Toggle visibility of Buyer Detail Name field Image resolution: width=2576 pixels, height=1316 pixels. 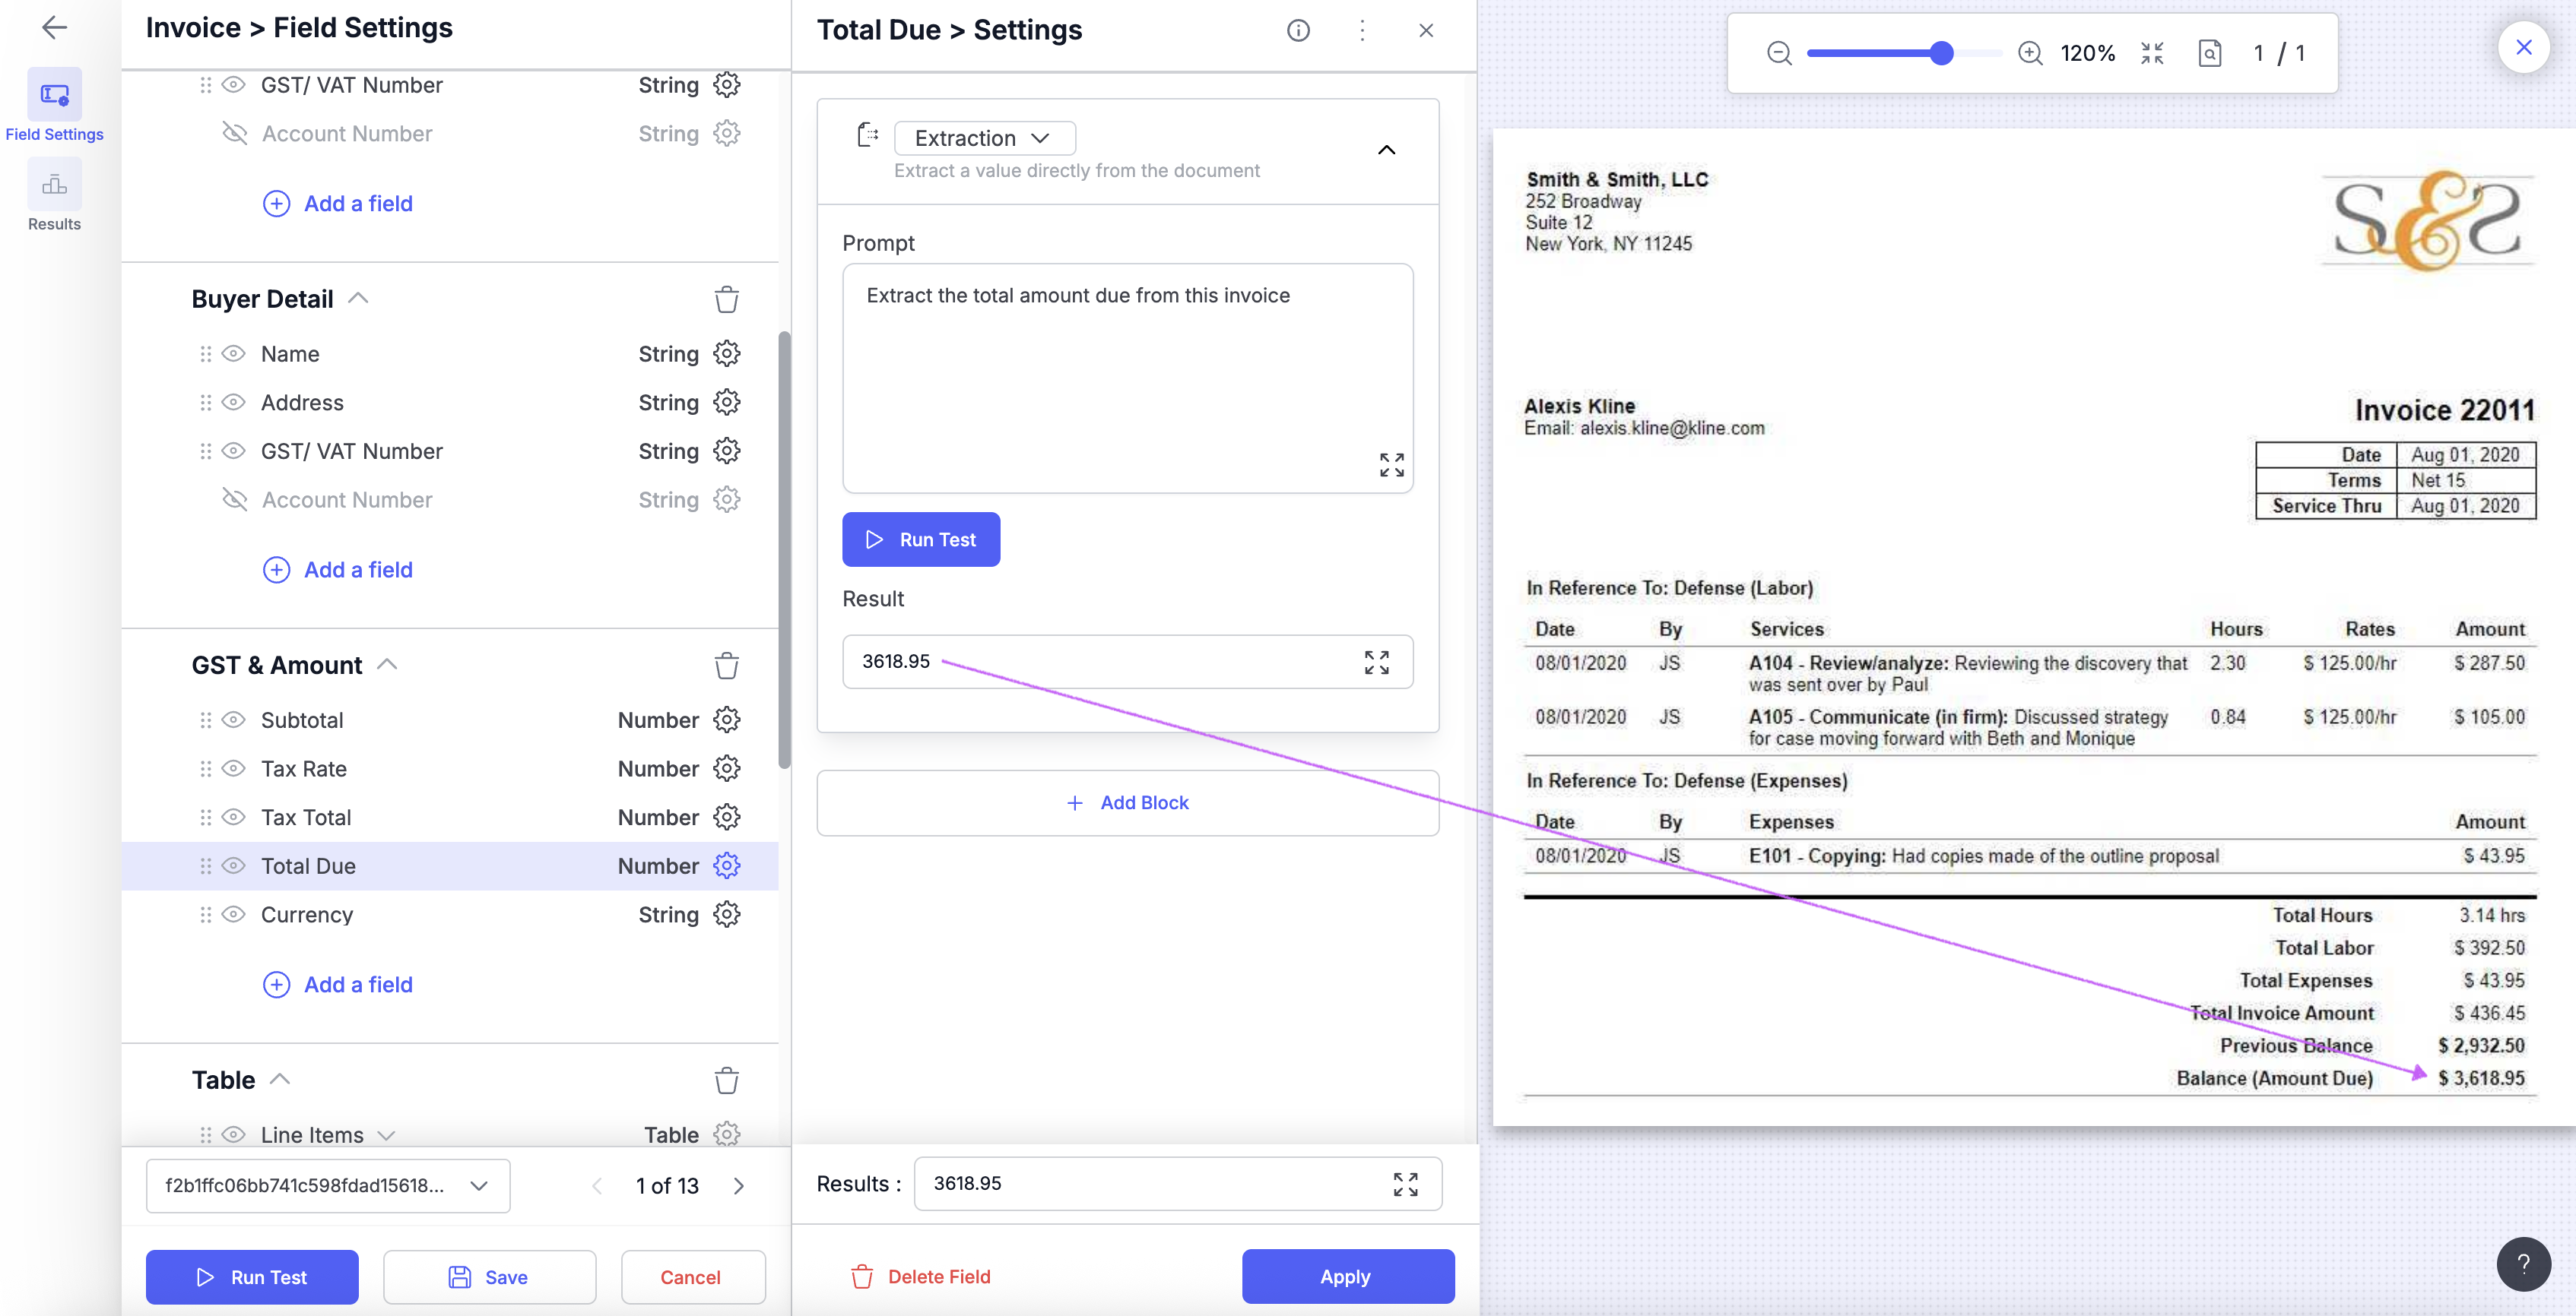tap(233, 354)
